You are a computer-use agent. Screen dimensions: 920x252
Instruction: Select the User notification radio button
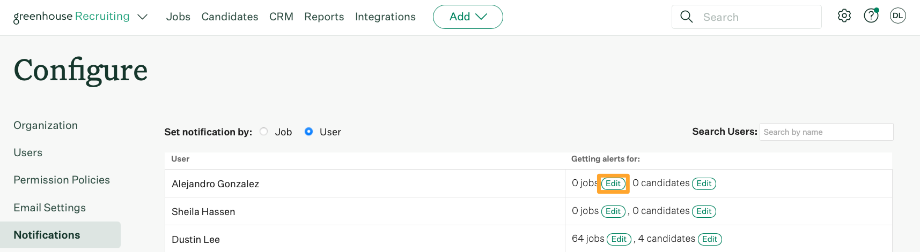[309, 132]
